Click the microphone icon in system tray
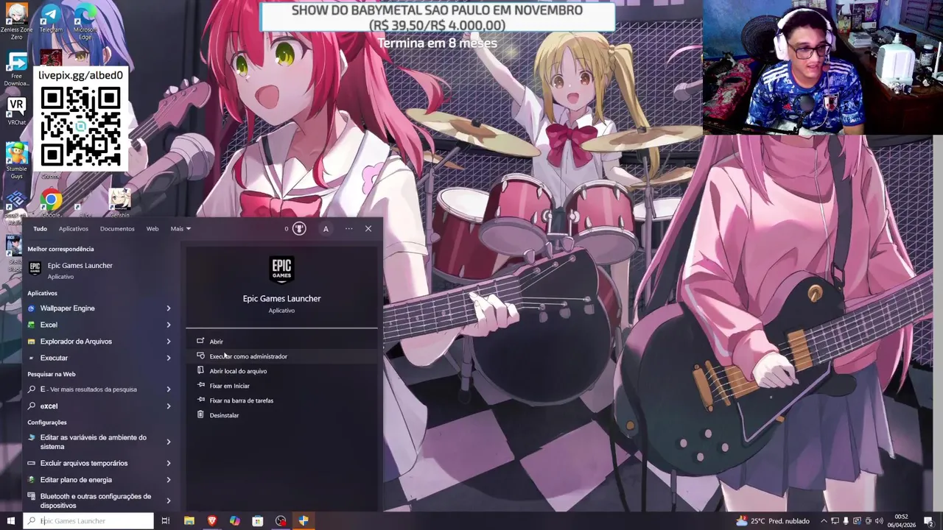This screenshot has width=943, height=530. tap(846, 521)
